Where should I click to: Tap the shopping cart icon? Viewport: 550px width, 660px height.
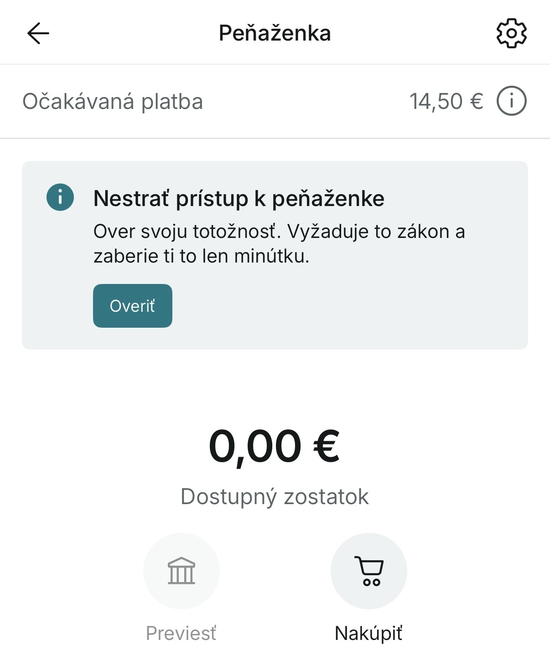(x=368, y=571)
